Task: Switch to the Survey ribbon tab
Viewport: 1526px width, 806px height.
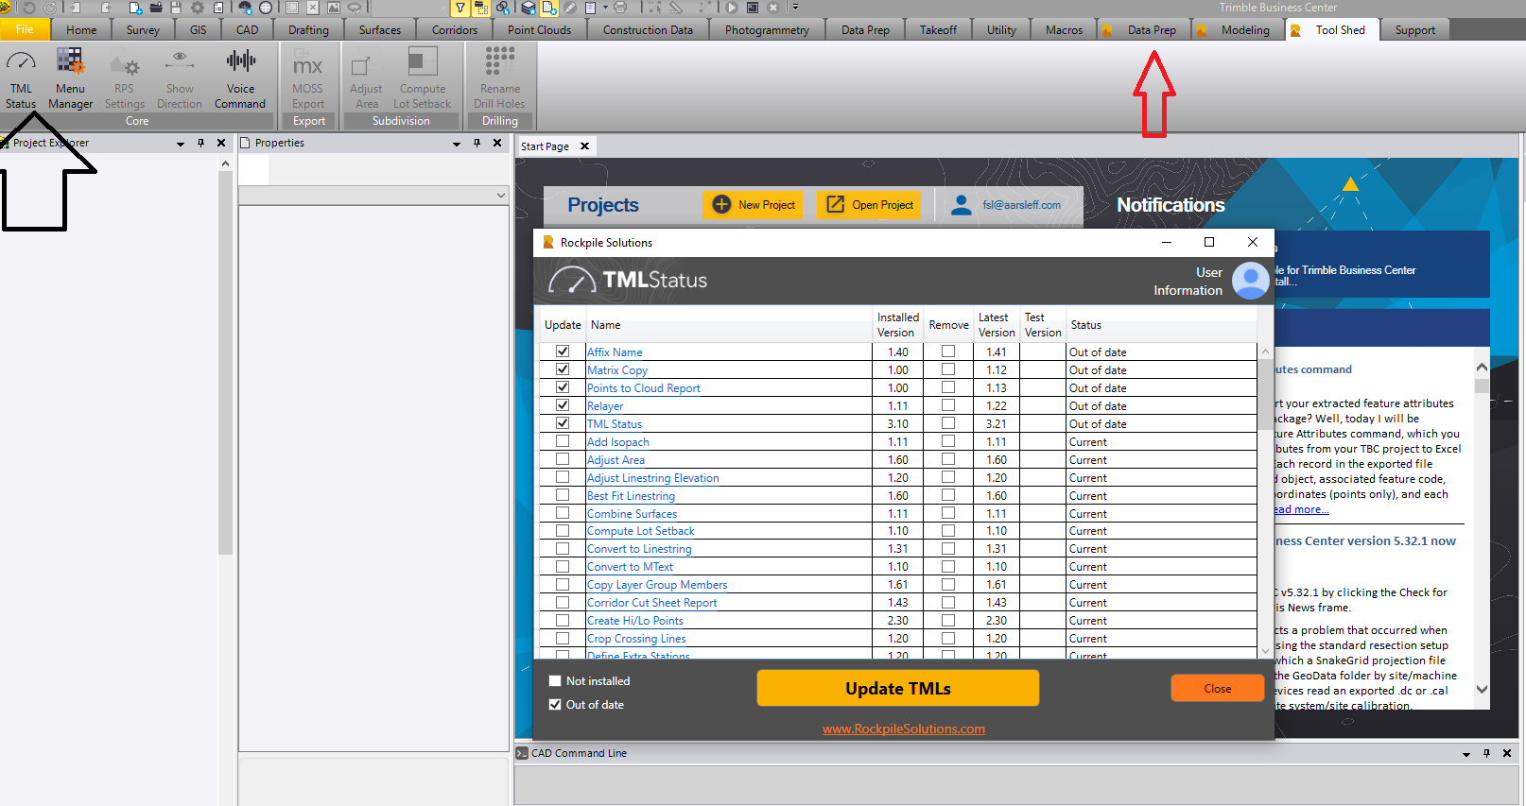Action: pos(143,30)
